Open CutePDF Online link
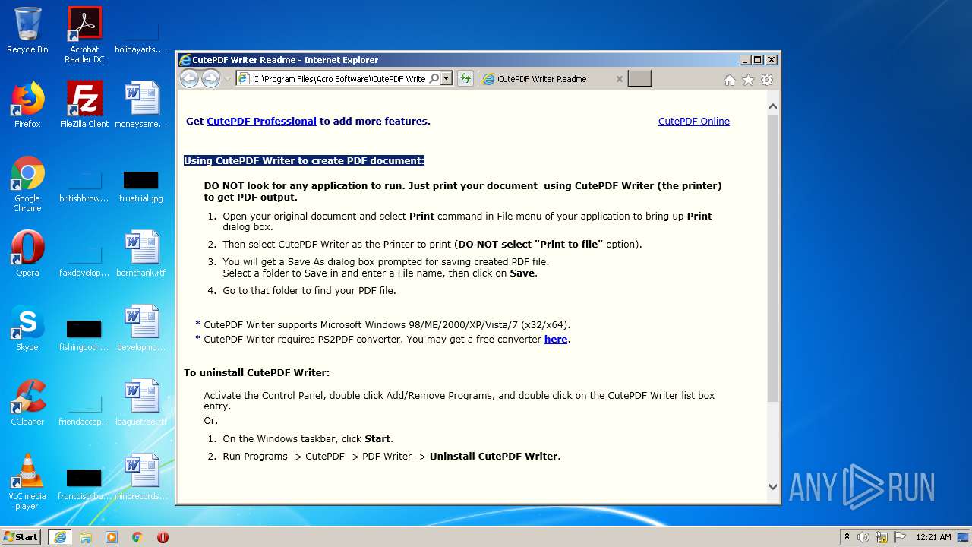 pos(693,121)
